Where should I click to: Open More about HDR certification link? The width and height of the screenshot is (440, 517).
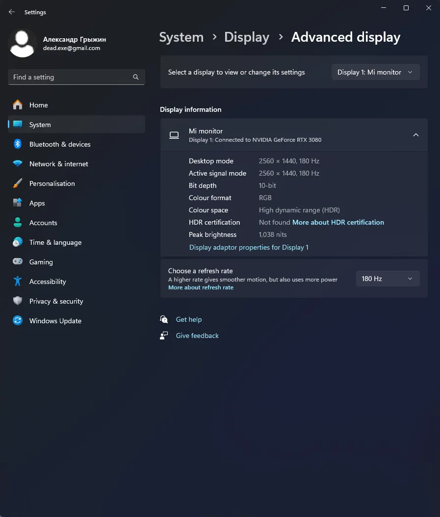point(338,222)
